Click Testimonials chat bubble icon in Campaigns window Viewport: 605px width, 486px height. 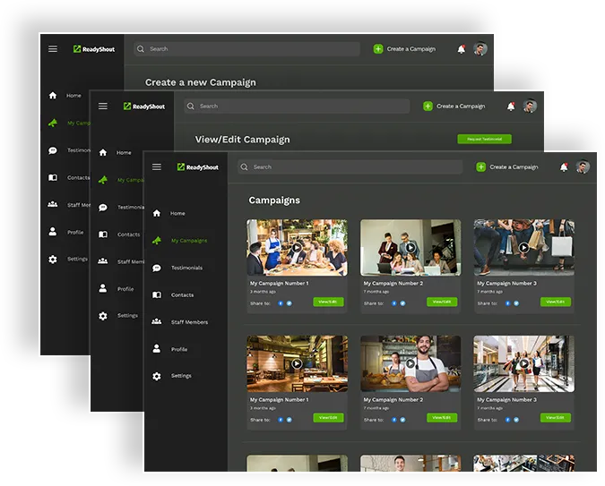tap(157, 268)
